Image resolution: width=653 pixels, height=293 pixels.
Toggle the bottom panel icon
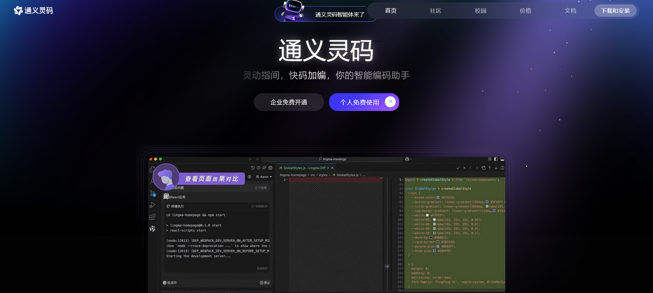pyautogui.click(x=502, y=159)
